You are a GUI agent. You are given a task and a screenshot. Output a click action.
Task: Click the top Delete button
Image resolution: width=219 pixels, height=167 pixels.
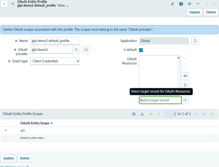click(211, 12)
